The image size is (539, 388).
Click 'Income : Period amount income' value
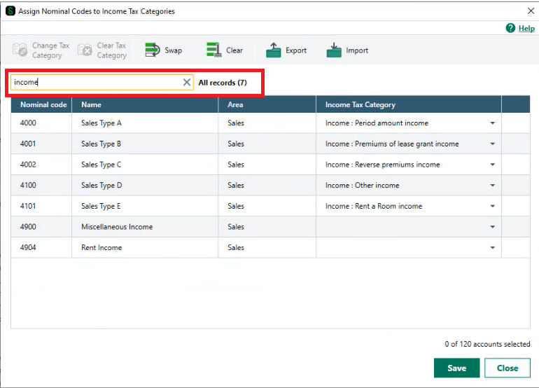[x=377, y=123]
